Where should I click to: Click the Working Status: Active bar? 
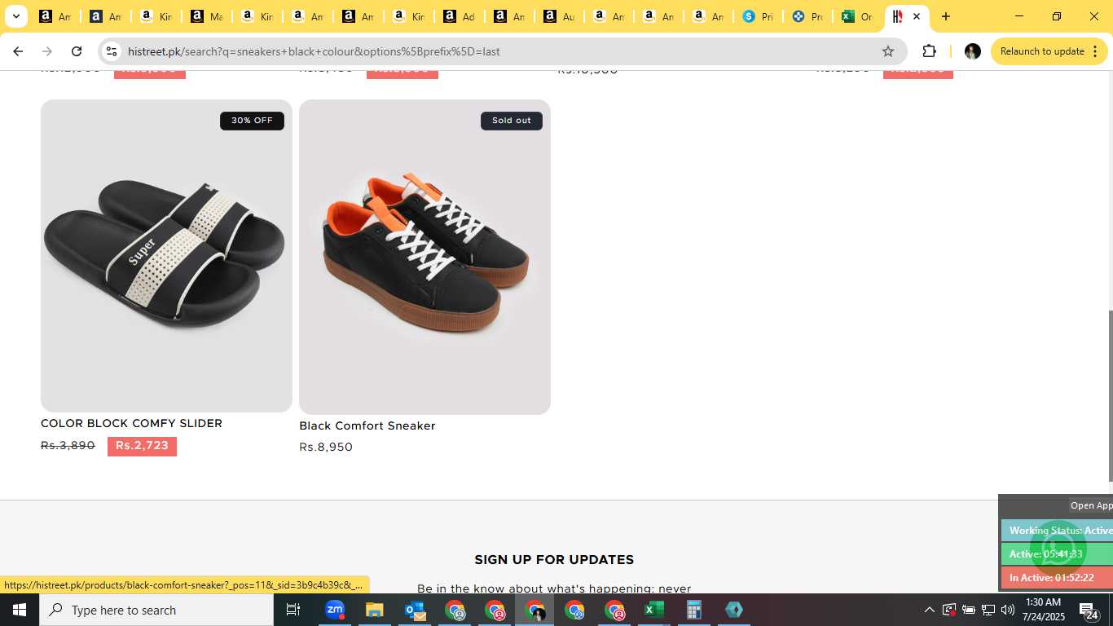[1057, 531]
